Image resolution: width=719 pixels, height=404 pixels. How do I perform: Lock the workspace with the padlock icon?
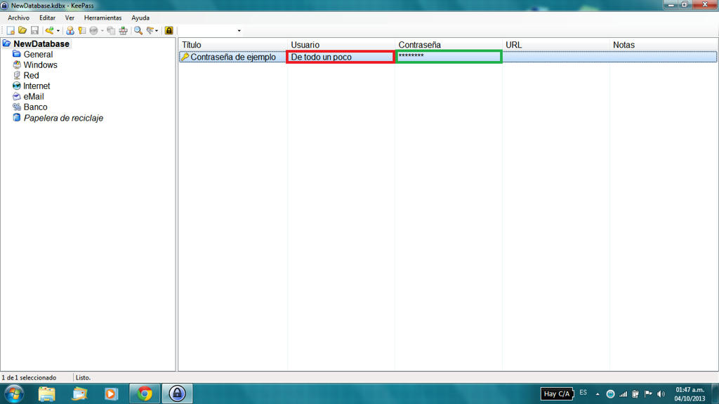(x=169, y=31)
